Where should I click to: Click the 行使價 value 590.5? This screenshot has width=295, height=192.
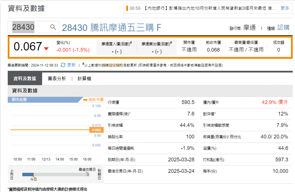click(x=188, y=102)
